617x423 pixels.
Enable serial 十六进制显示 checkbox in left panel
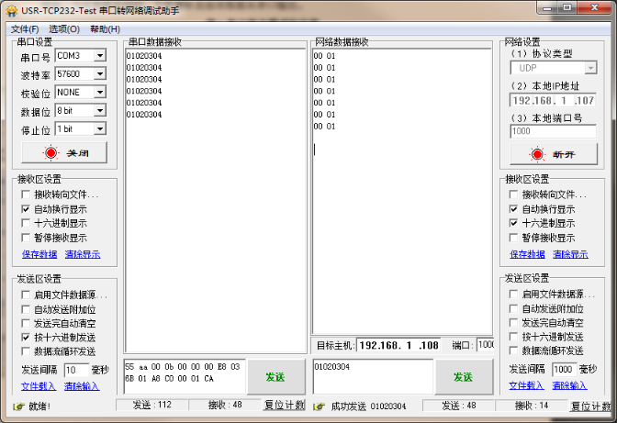click(26, 223)
